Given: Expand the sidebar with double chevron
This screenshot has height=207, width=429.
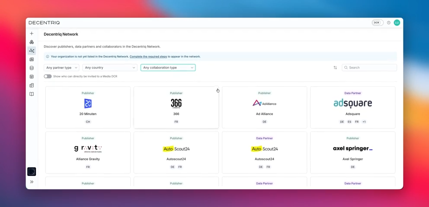Looking at the screenshot, I should [x=32, y=182].
